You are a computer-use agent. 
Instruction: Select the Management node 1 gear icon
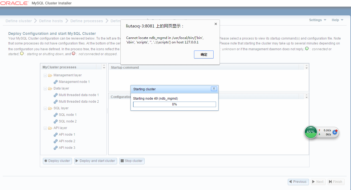point(56,82)
